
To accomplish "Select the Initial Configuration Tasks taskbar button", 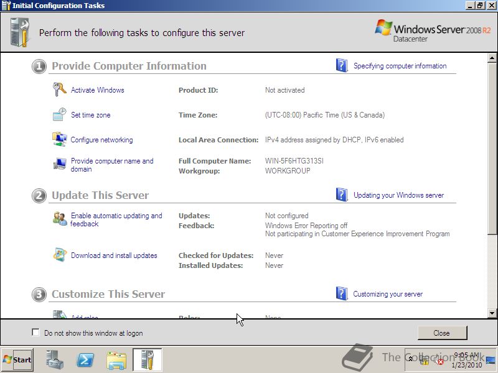I will pos(147,360).
